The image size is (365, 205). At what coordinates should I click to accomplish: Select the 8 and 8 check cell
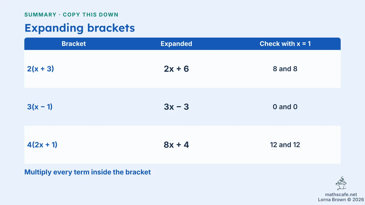click(x=285, y=69)
